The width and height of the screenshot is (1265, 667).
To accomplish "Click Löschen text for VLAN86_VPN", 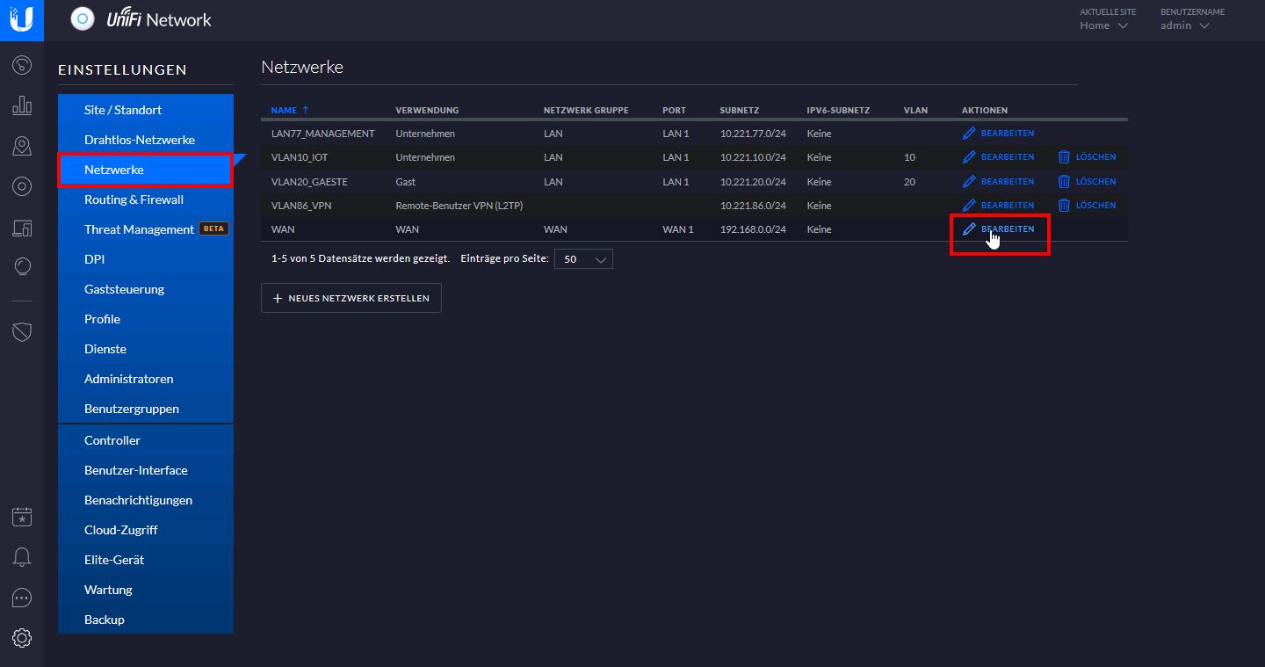I will (1095, 205).
